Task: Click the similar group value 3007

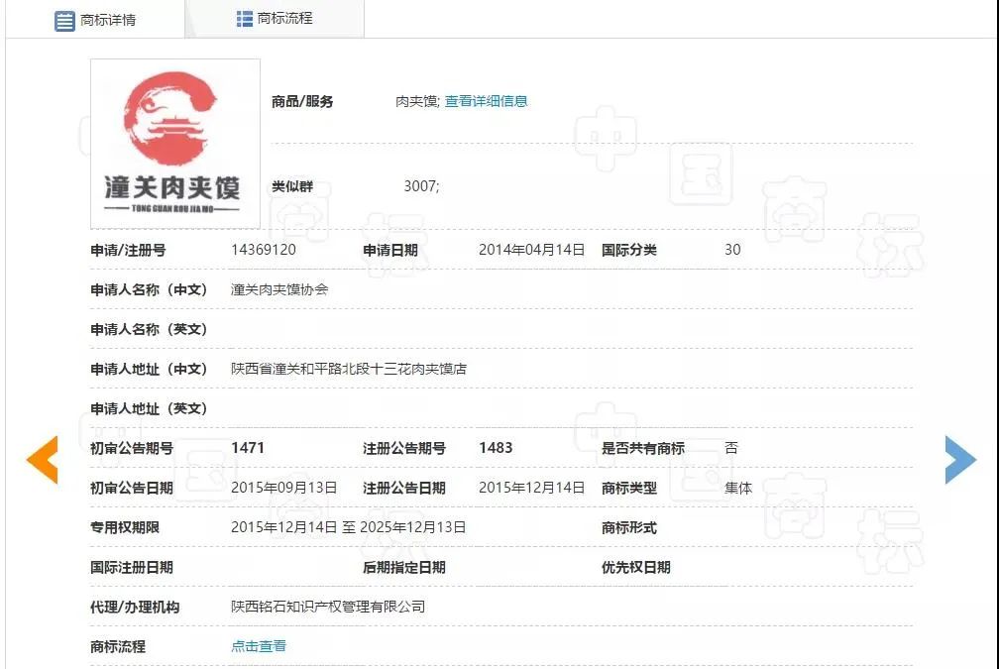Action: [422, 186]
